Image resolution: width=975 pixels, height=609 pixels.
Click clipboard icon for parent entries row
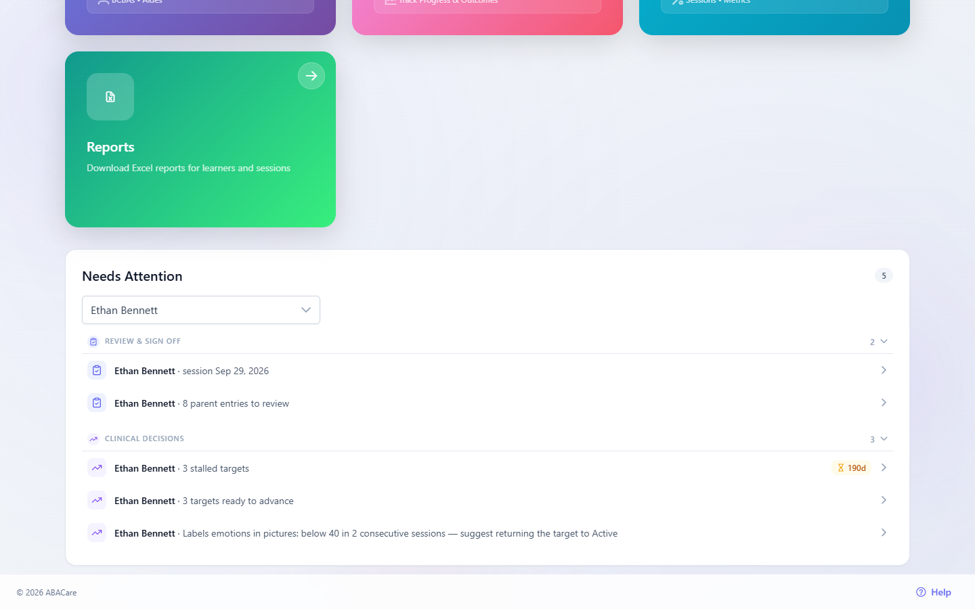click(97, 403)
